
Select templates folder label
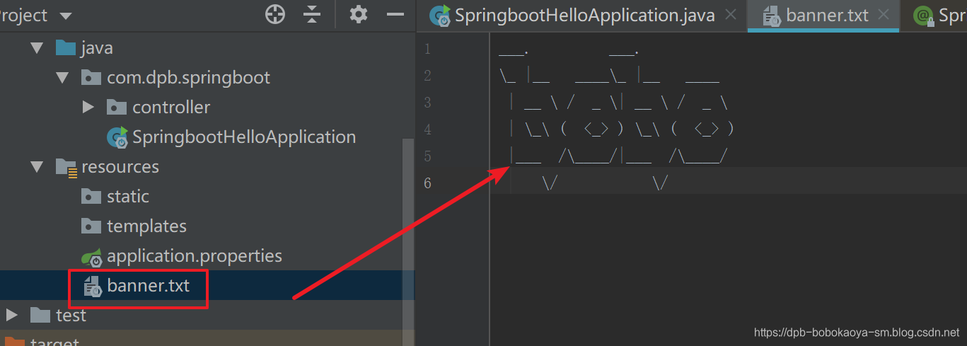(146, 226)
